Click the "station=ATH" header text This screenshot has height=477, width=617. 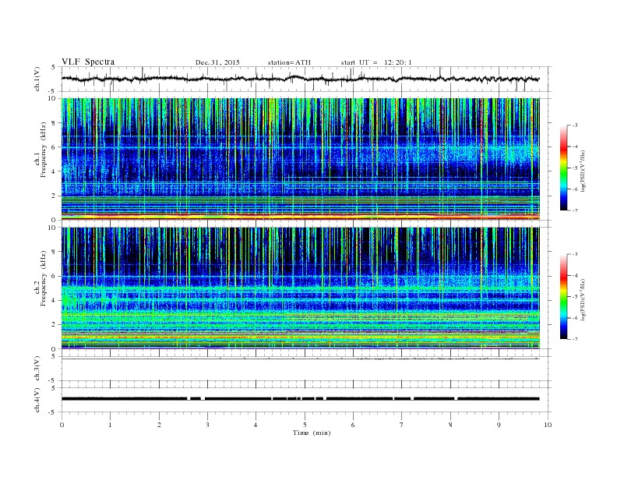coord(289,62)
